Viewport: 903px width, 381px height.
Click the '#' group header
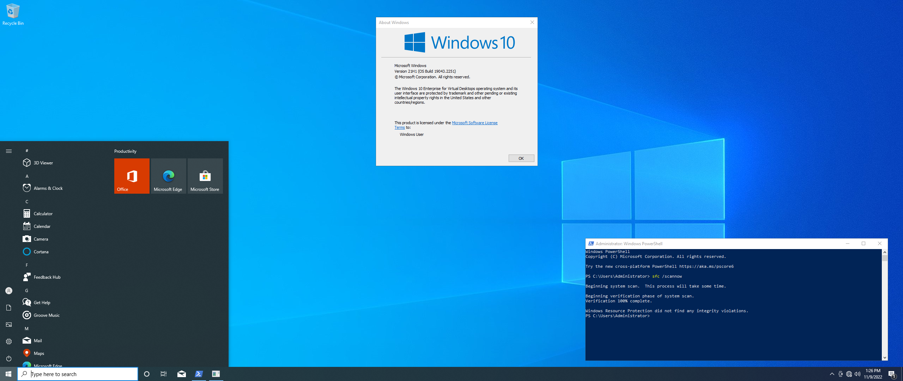tap(27, 151)
